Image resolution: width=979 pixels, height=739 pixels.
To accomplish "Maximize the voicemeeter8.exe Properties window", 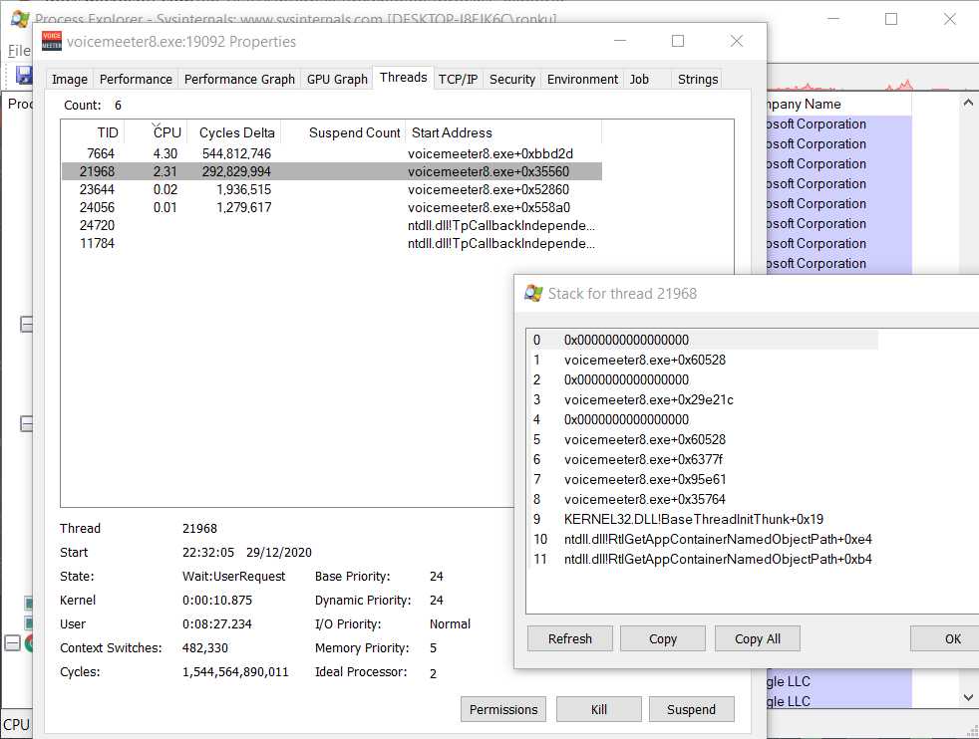I will pyautogui.click(x=678, y=41).
